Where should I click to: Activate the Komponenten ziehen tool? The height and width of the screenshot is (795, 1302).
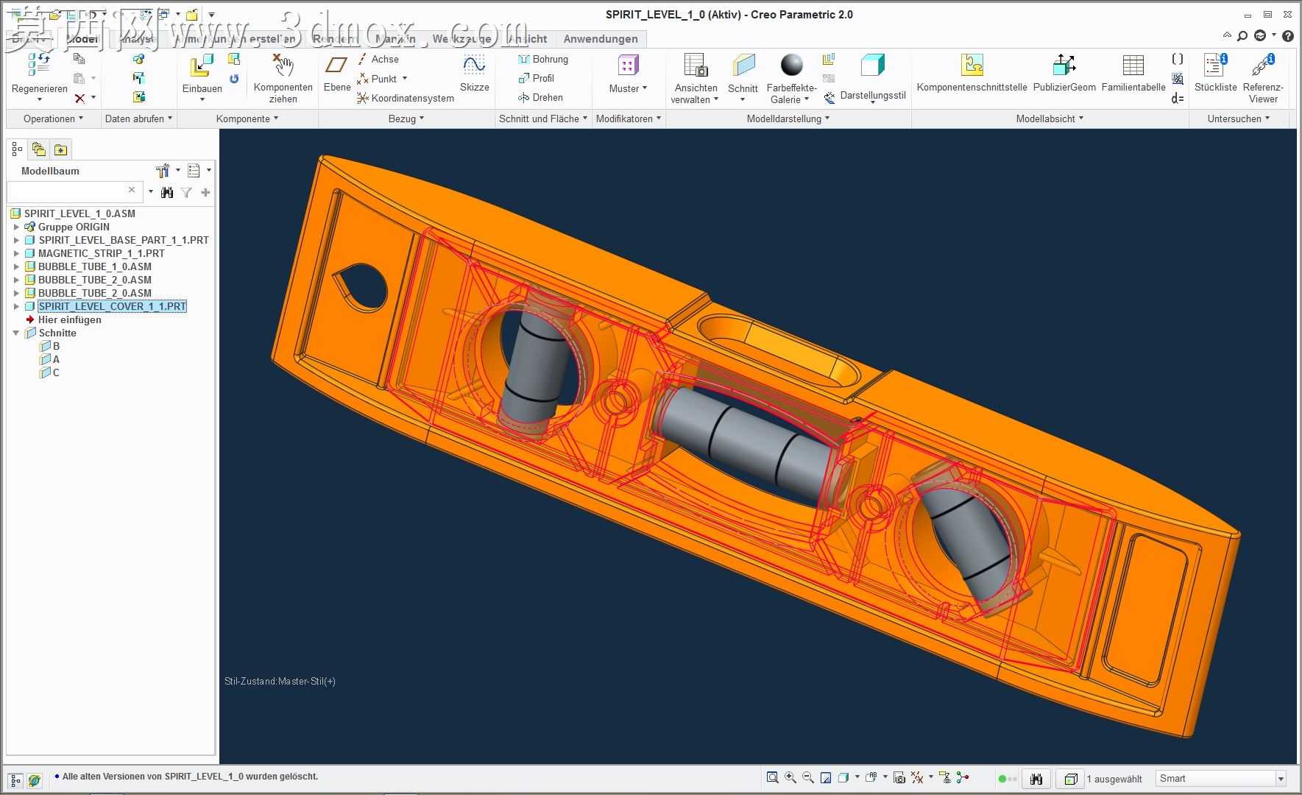283,65
